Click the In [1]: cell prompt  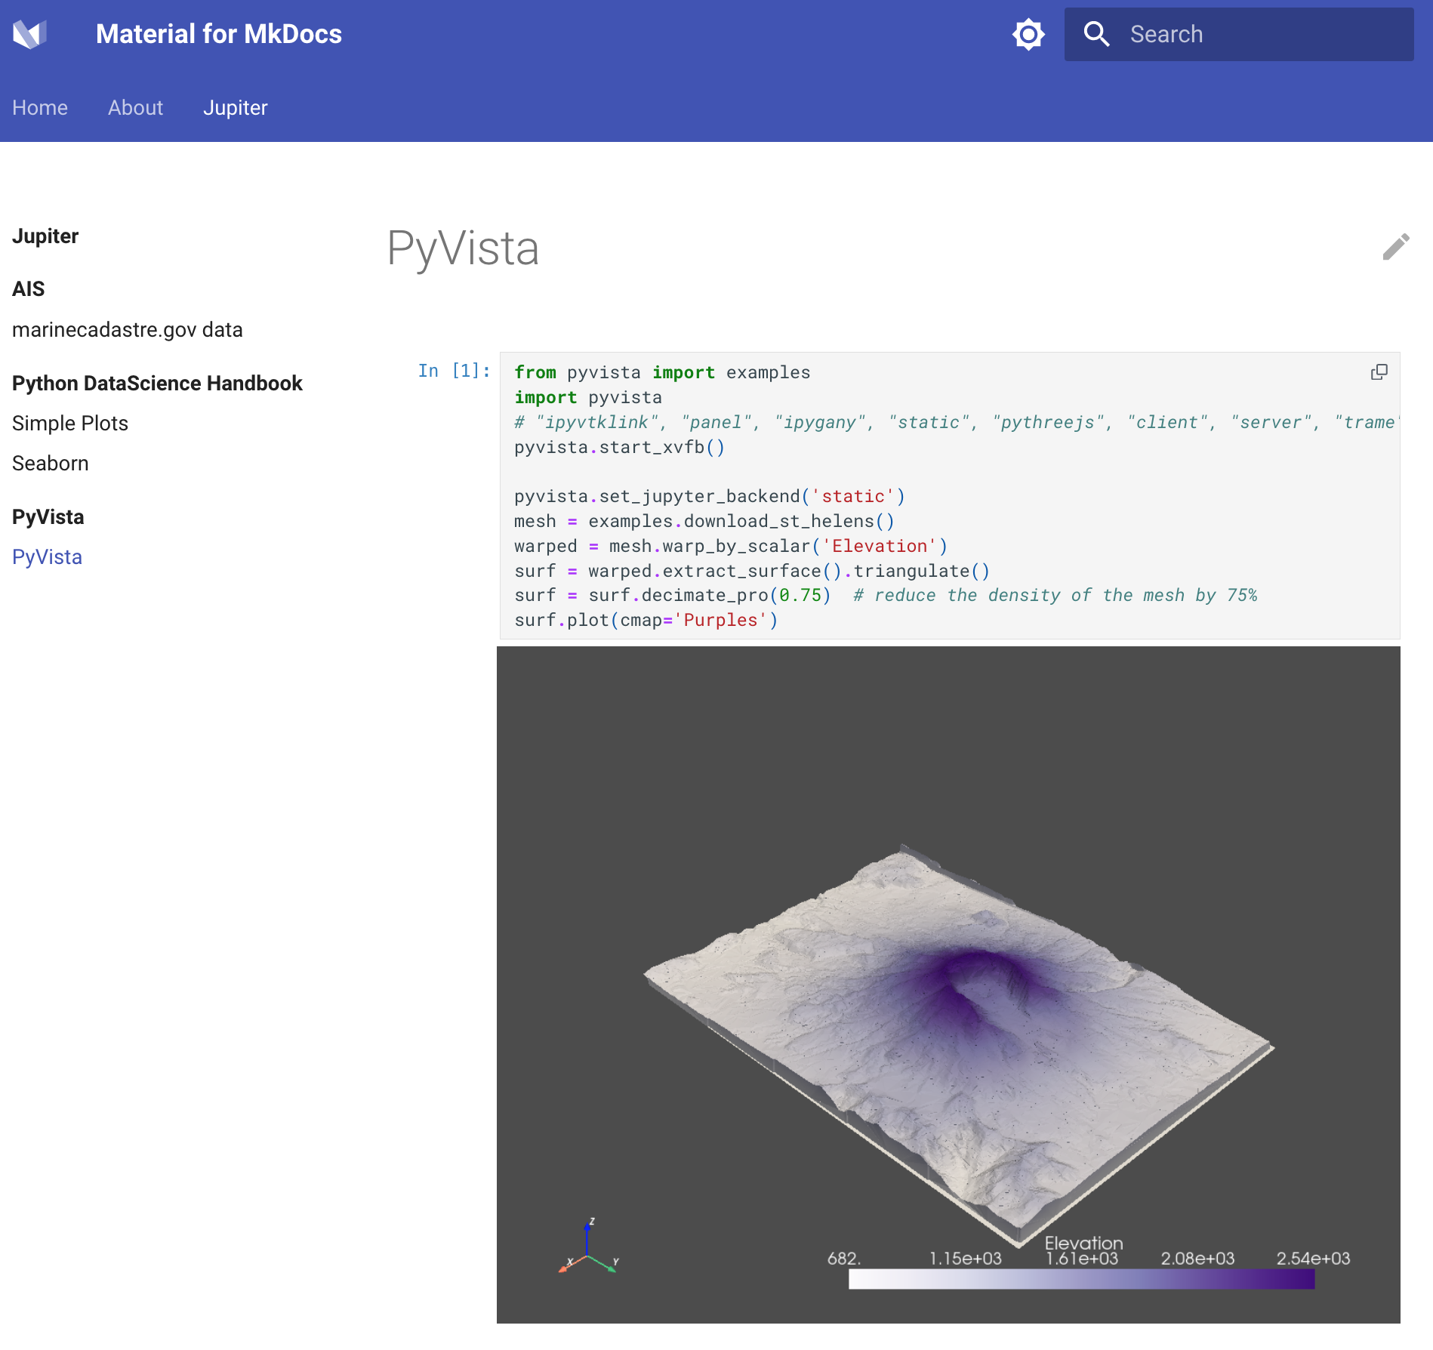click(x=454, y=371)
